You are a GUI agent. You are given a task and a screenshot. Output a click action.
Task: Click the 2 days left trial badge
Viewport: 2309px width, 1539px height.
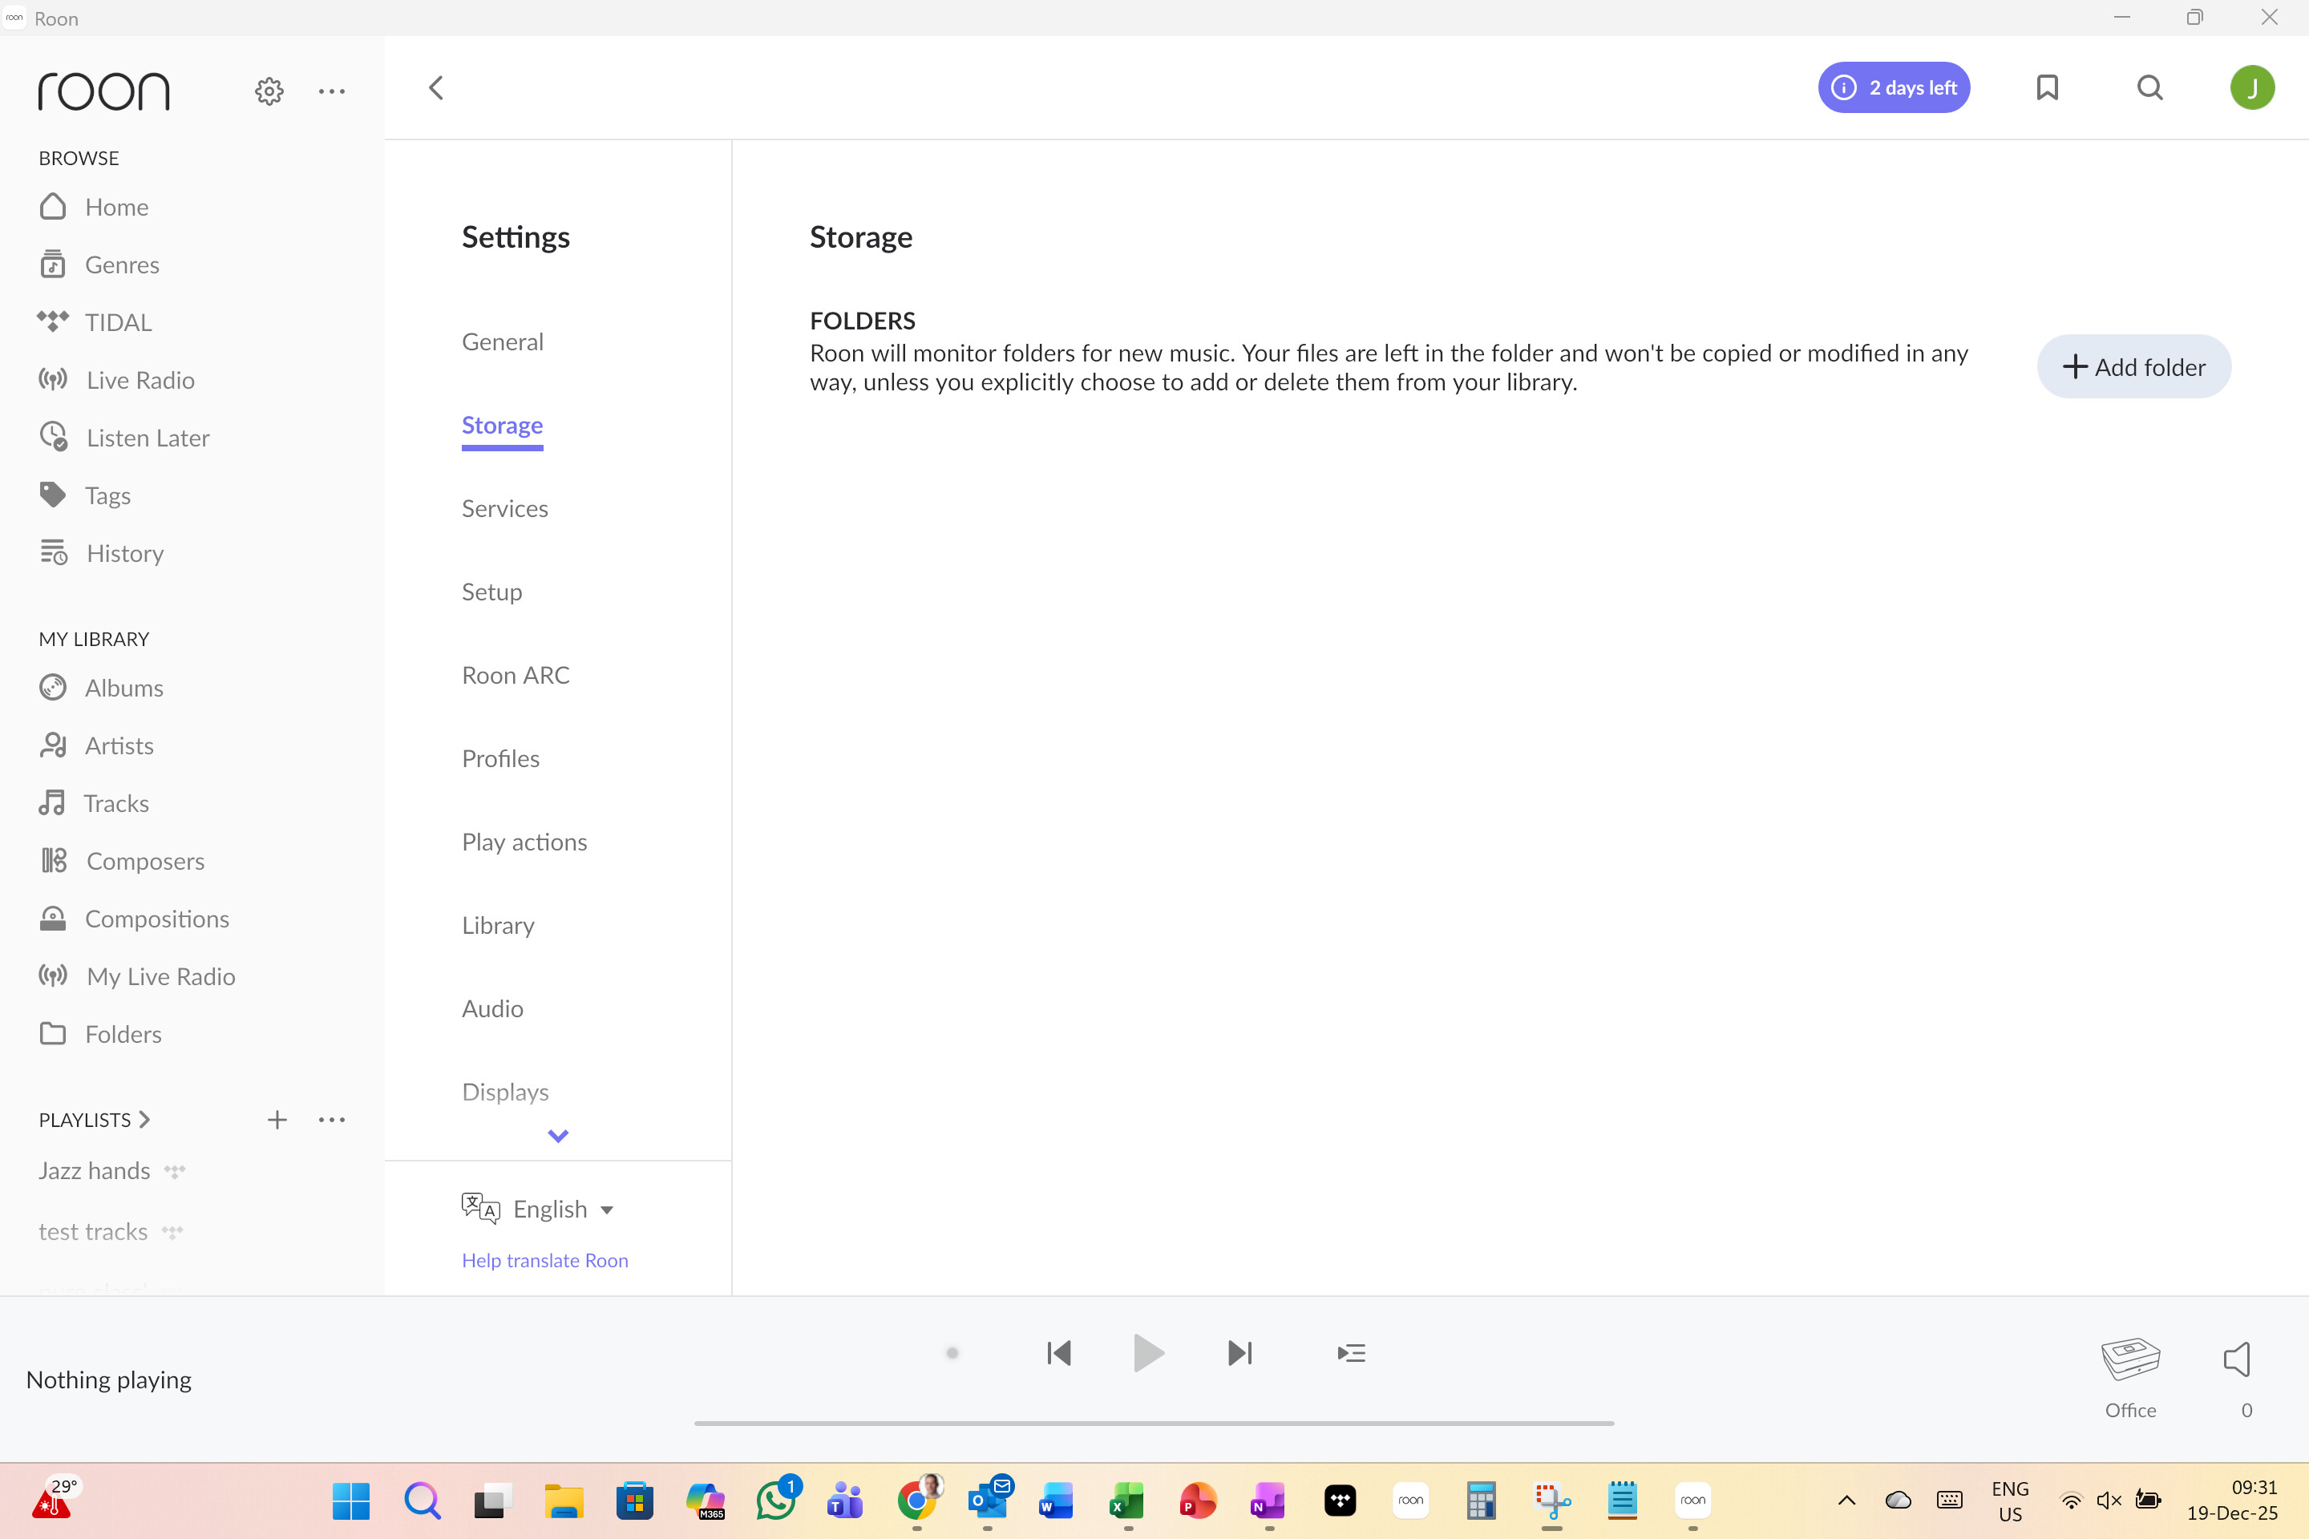coord(1894,87)
